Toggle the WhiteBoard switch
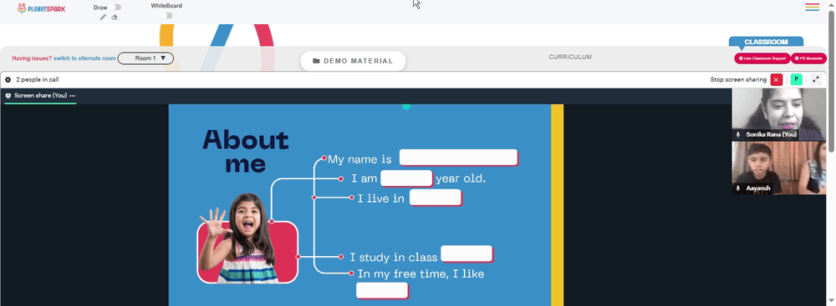The image size is (836, 306). click(167, 16)
